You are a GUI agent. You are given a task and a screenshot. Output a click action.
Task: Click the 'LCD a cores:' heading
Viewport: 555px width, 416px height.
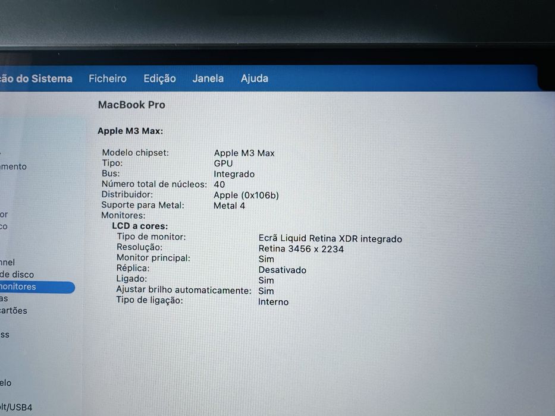tap(140, 226)
